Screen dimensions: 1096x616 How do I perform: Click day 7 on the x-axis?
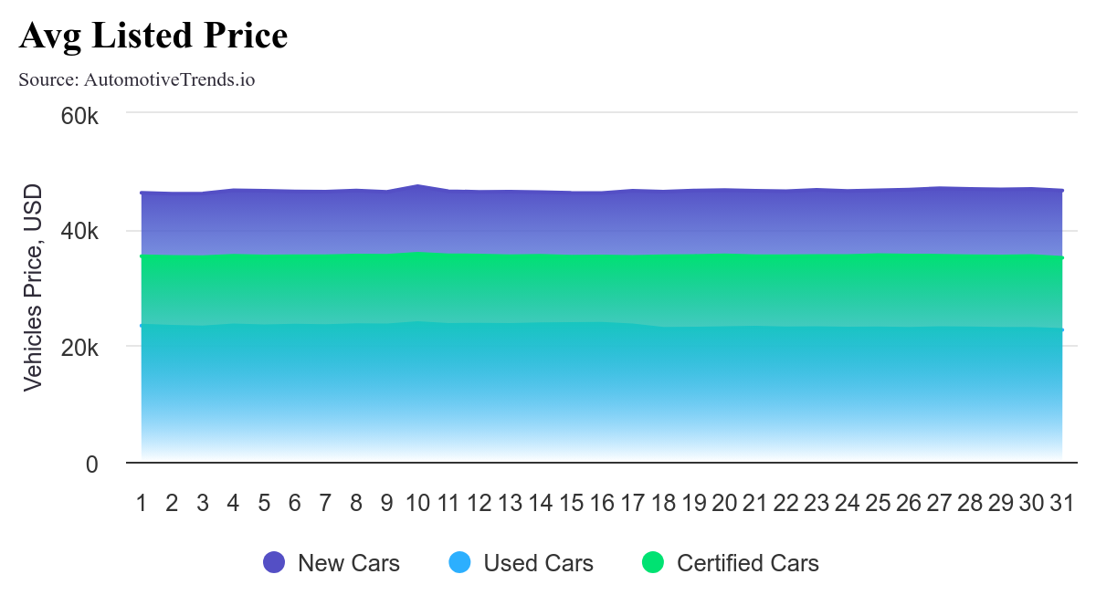pyautogui.click(x=325, y=503)
